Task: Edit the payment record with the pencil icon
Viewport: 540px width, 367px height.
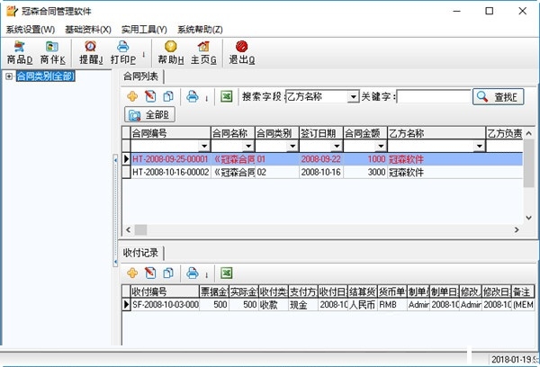Action: 150,273
